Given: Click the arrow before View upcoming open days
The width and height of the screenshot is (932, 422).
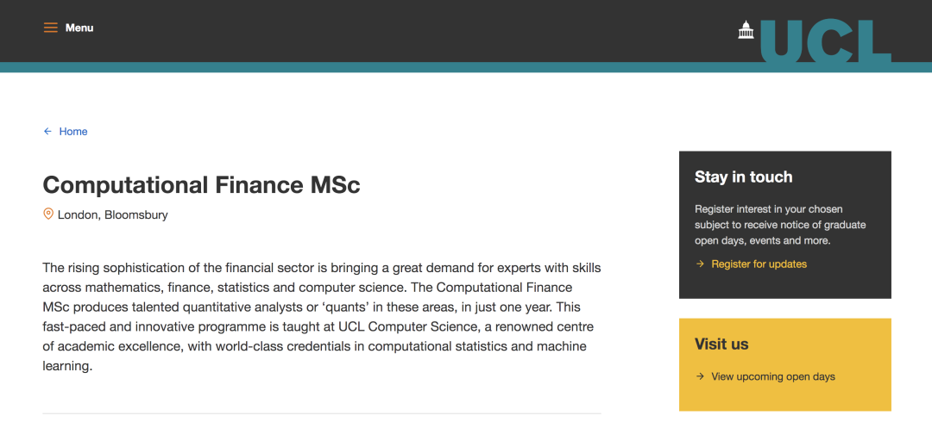Looking at the screenshot, I should pyautogui.click(x=700, y=376).
